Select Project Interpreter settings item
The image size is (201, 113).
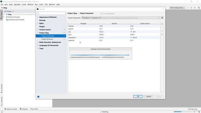pyautogui.click(x=51, y=36)
